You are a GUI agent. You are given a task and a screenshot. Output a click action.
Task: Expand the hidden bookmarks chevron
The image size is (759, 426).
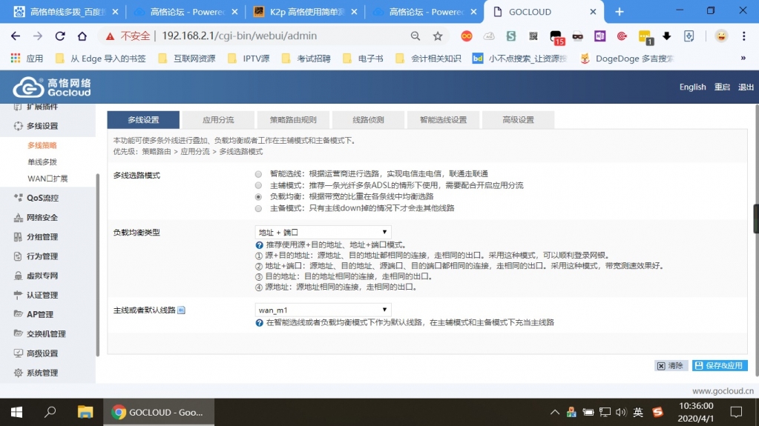[743, 58]
